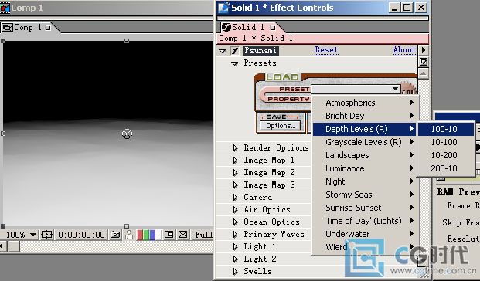Open the Grayscale Levels (R) preset submenu
This screenshot has height=281, width=480.
pos(364,142)
